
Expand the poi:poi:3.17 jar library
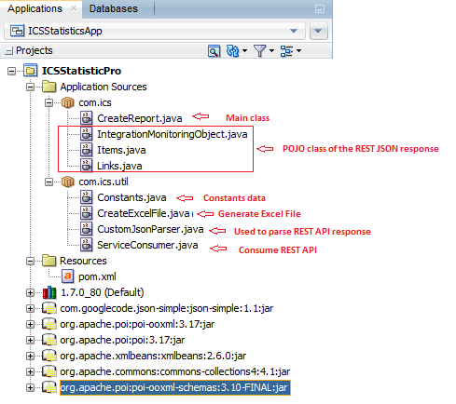[30, 341]
